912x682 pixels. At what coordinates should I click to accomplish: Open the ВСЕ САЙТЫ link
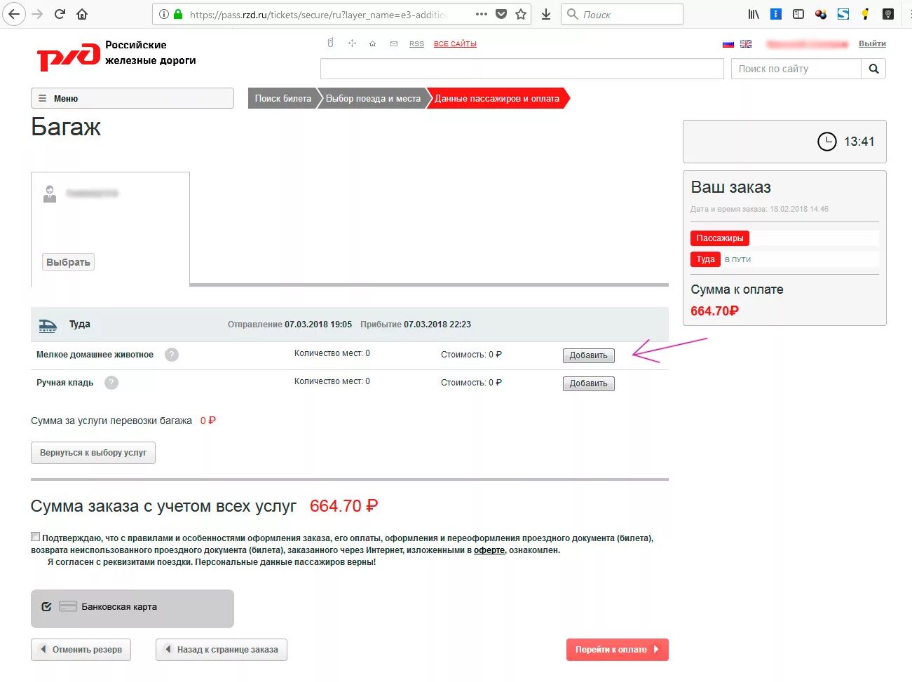tap(455, 43)
